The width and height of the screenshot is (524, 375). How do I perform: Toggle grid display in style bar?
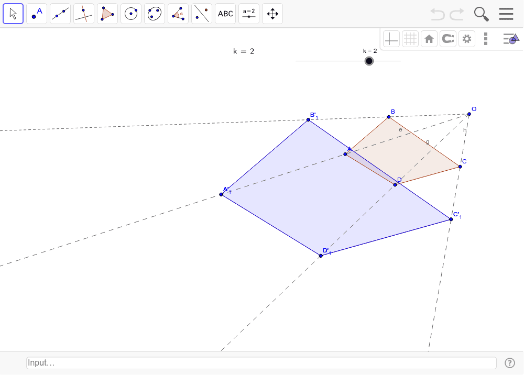[410, 39]
